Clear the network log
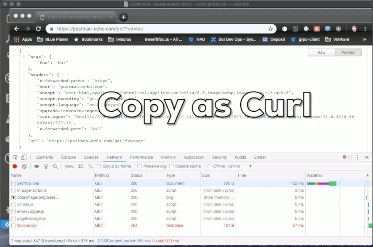This screenshot has width=373, height=247. [24, 166]
